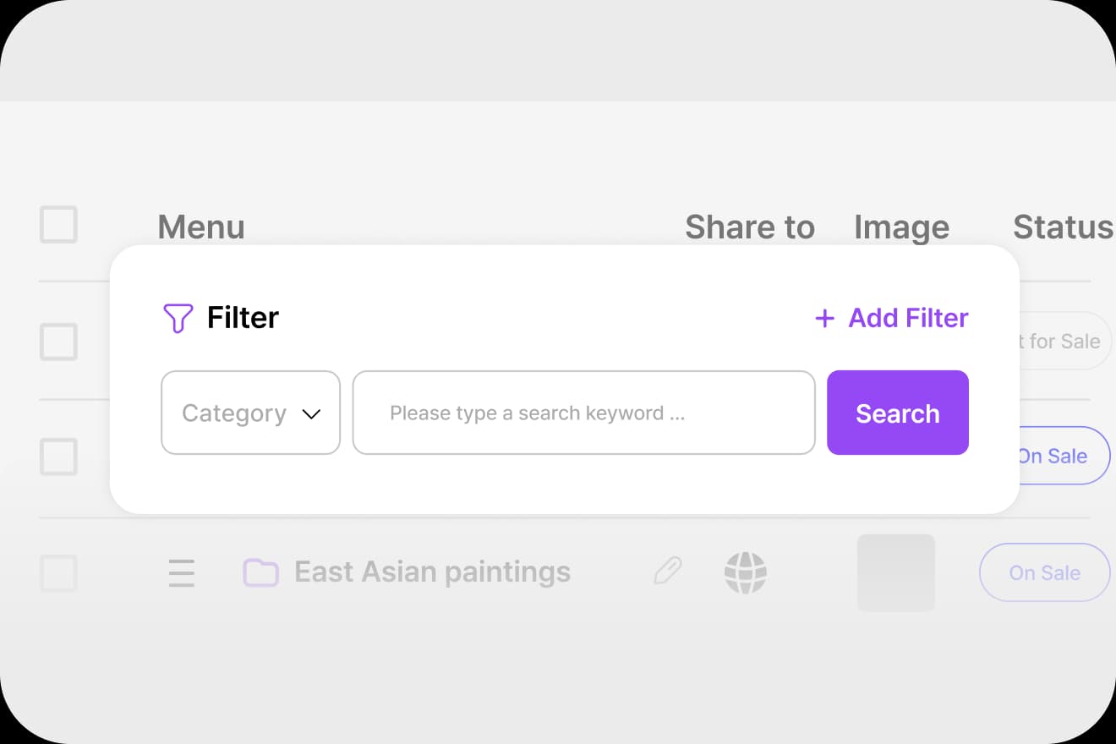This screenshot has height=744, width=1116.
Task: Click the folder icon for East Asian paintings
Action: pyautogui.click(x=260, y=573)
